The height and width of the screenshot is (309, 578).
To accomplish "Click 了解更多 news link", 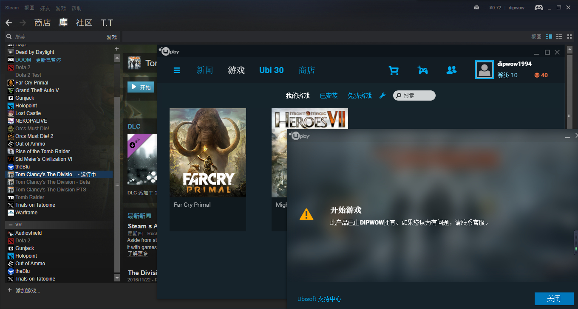I will click(x=138, y=253).
